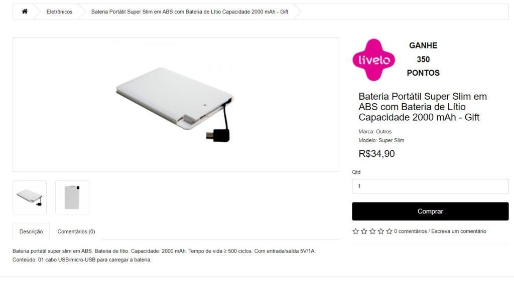The image size is (514, 282).
Task: Switch to the Descrição tab
Action: click(31, 231)
